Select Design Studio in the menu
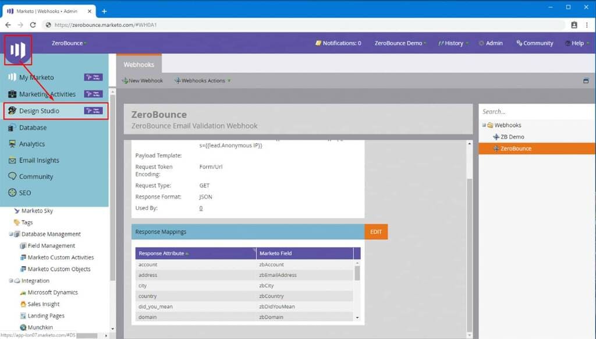Viewport: 596px width, 339px height. 56,111
